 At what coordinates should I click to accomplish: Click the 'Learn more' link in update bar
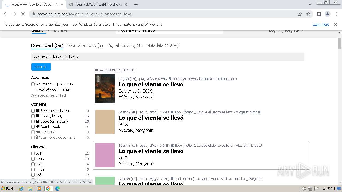[x=321, y=24]
